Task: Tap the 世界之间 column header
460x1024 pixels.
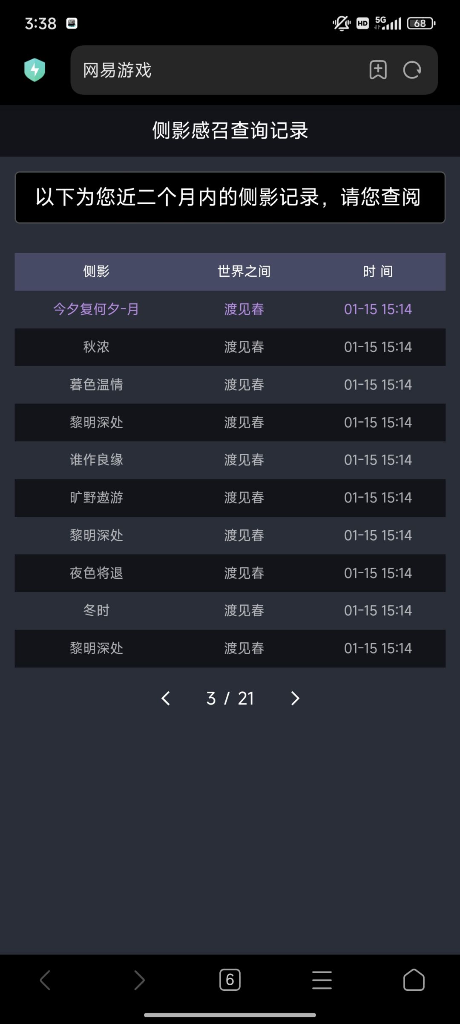Action: pyautogui.click(x=244, y=271)
